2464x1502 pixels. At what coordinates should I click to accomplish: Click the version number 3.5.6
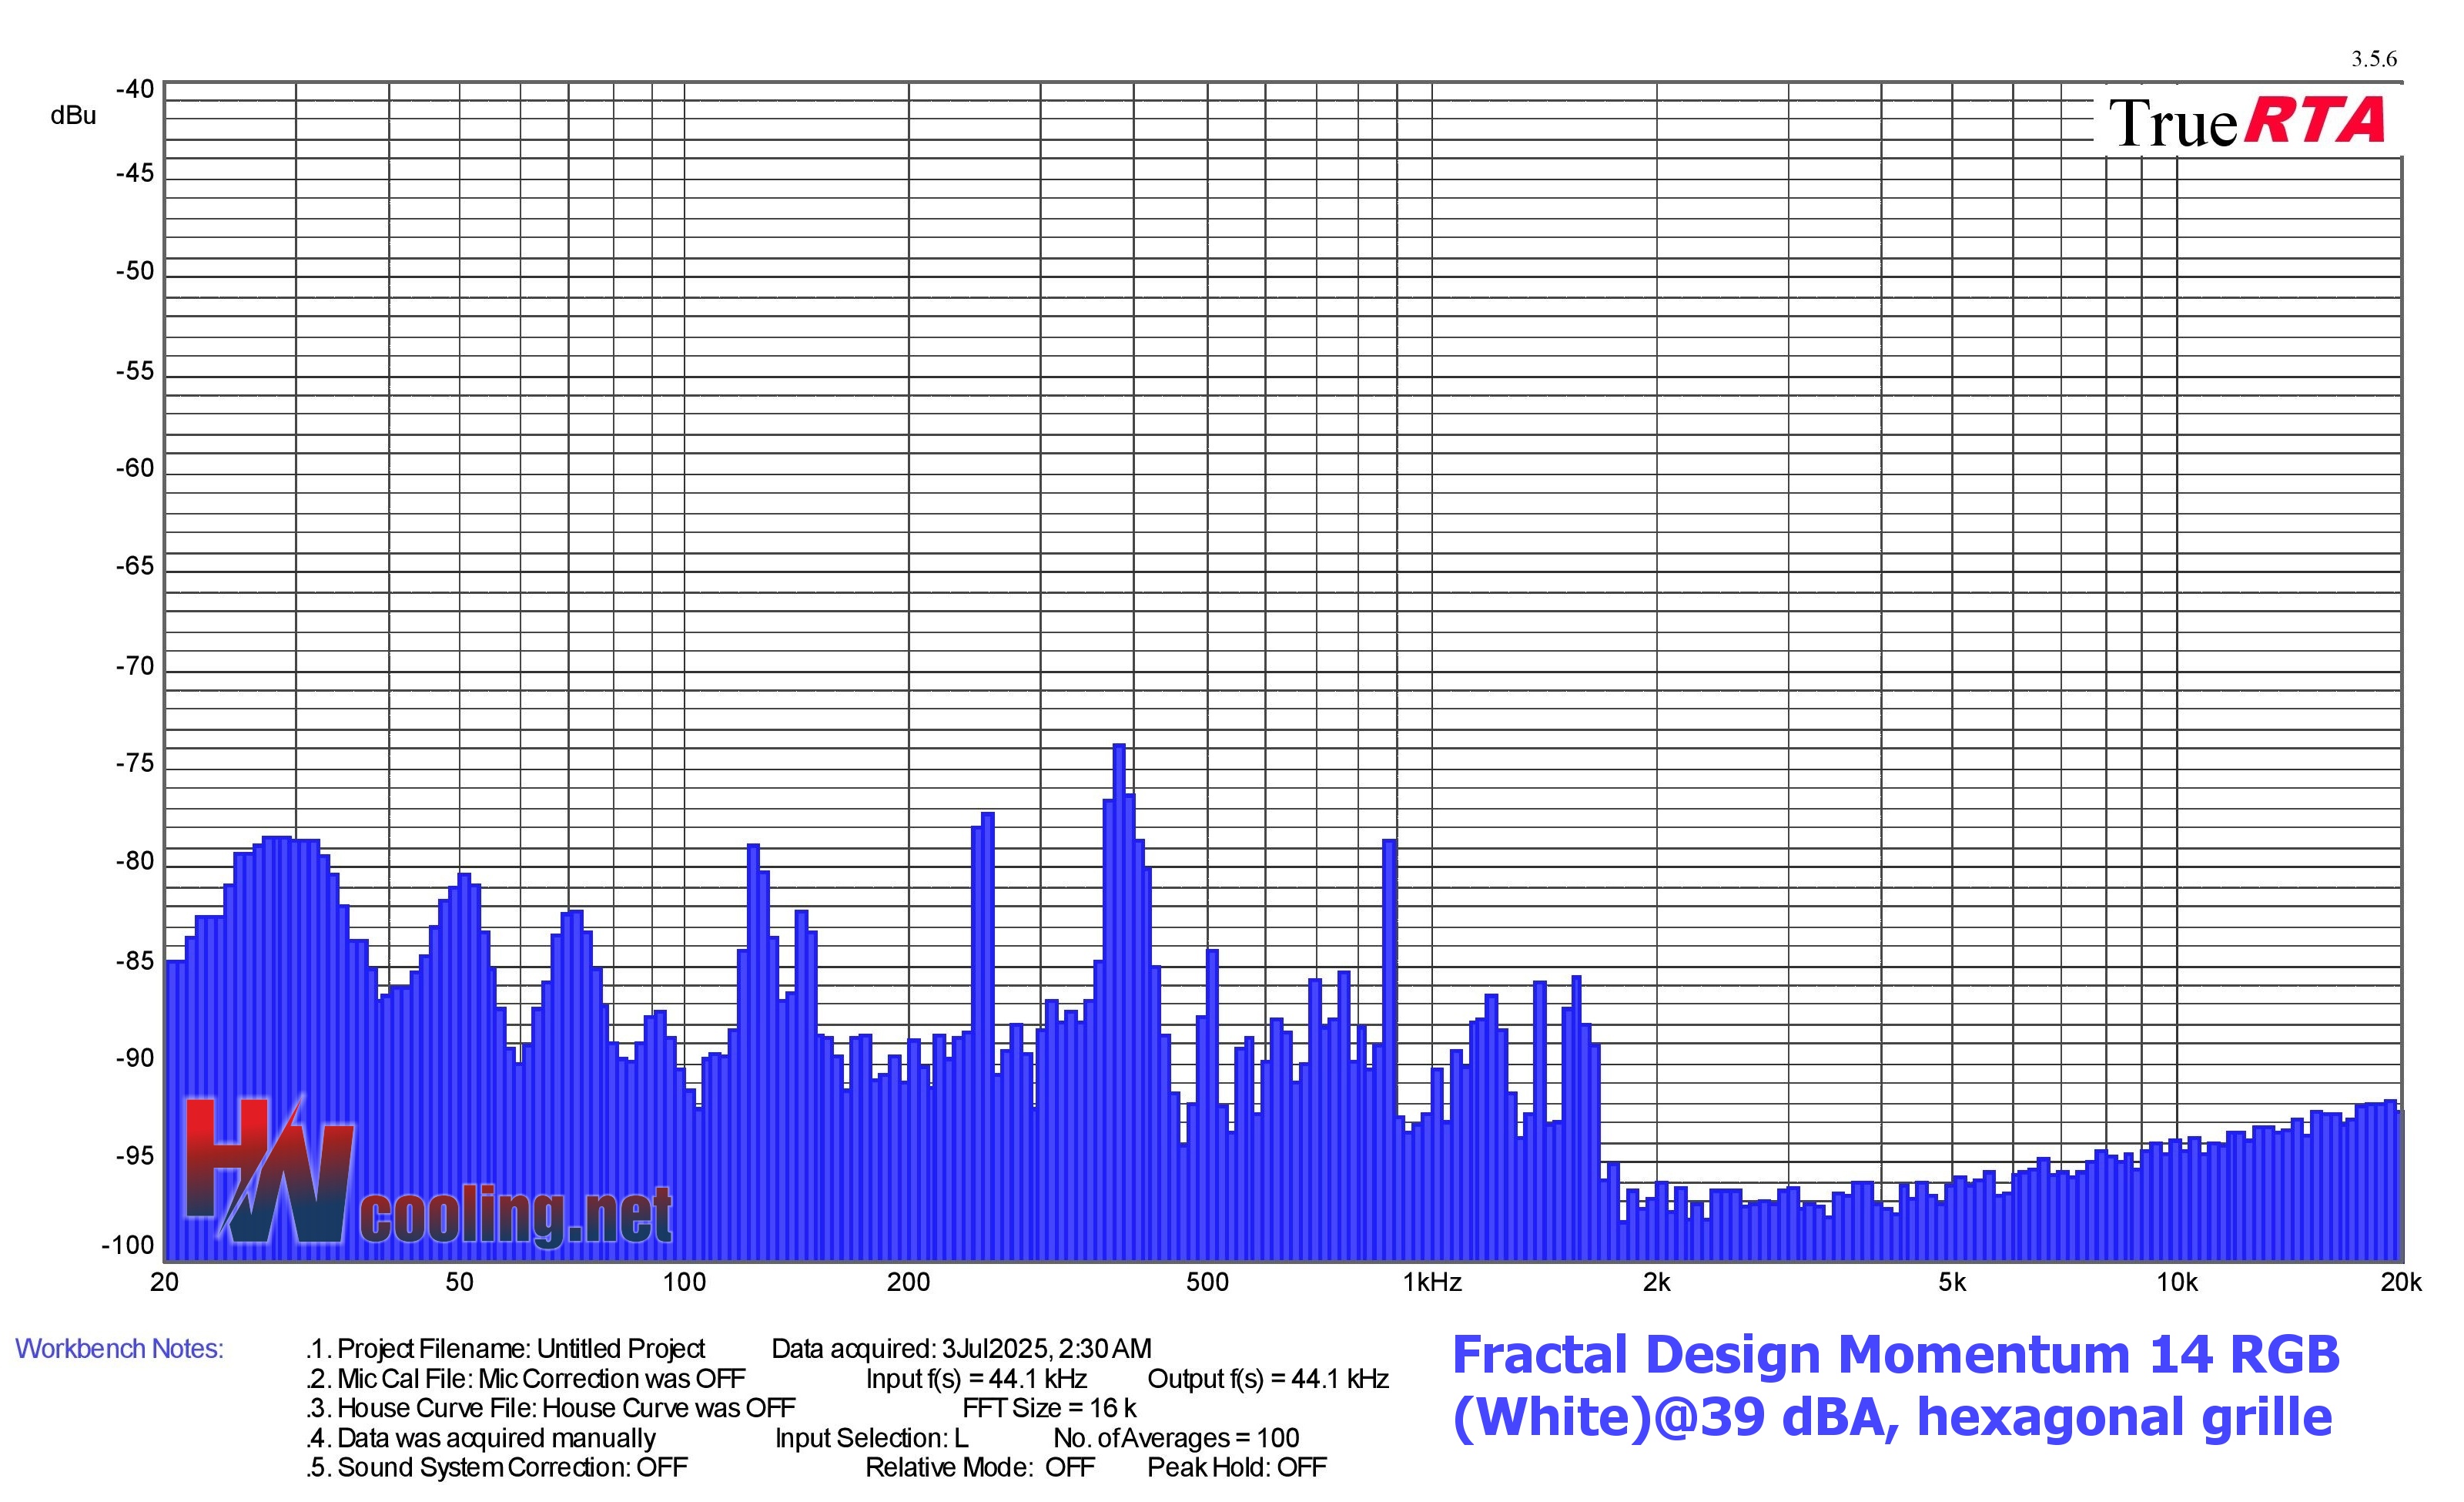[x=2373, y=59]
